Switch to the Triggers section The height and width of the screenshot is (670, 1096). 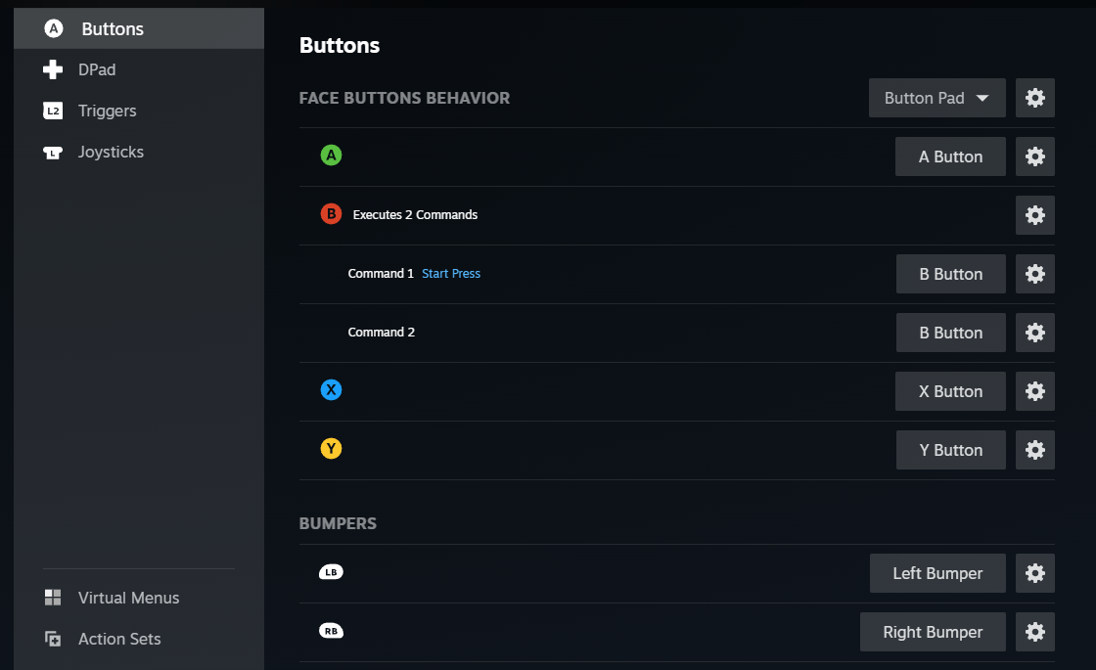click(107, 111)
